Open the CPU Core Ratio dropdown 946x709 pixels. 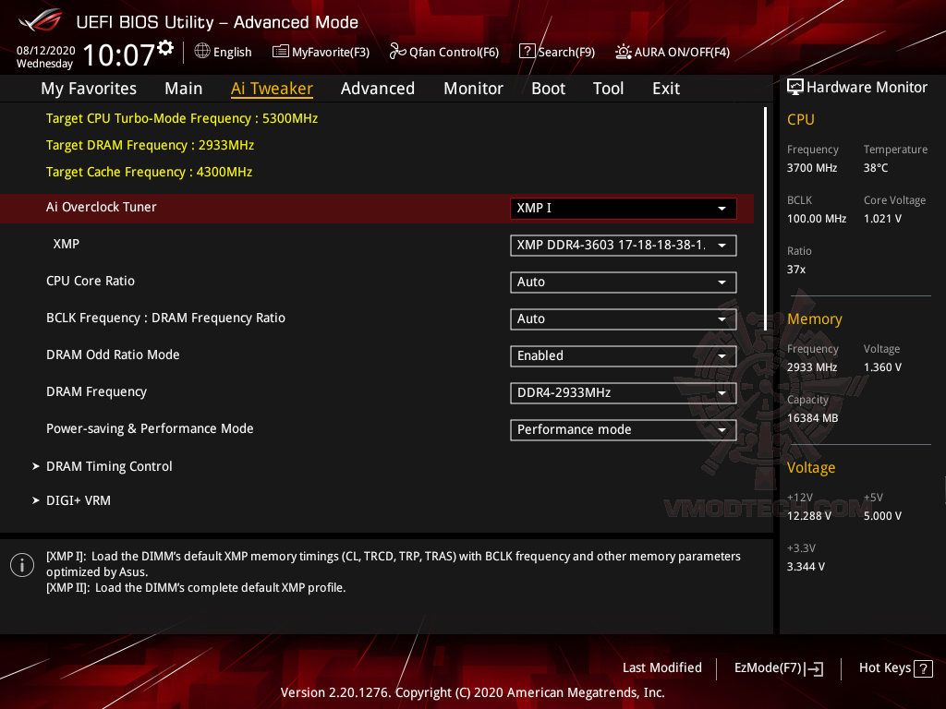pos(624,282)
